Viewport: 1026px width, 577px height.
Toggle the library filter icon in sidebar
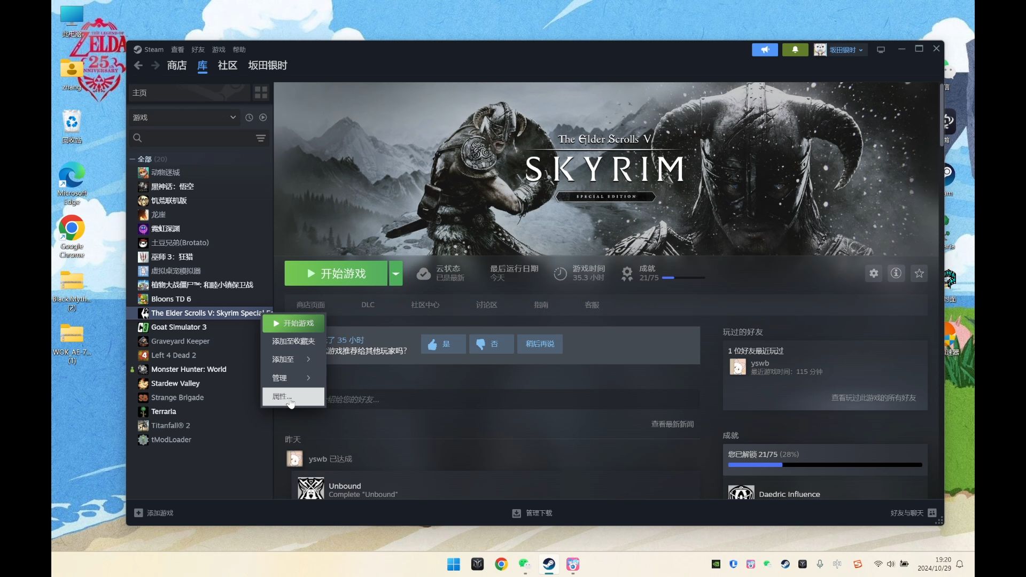click(260, 137)
